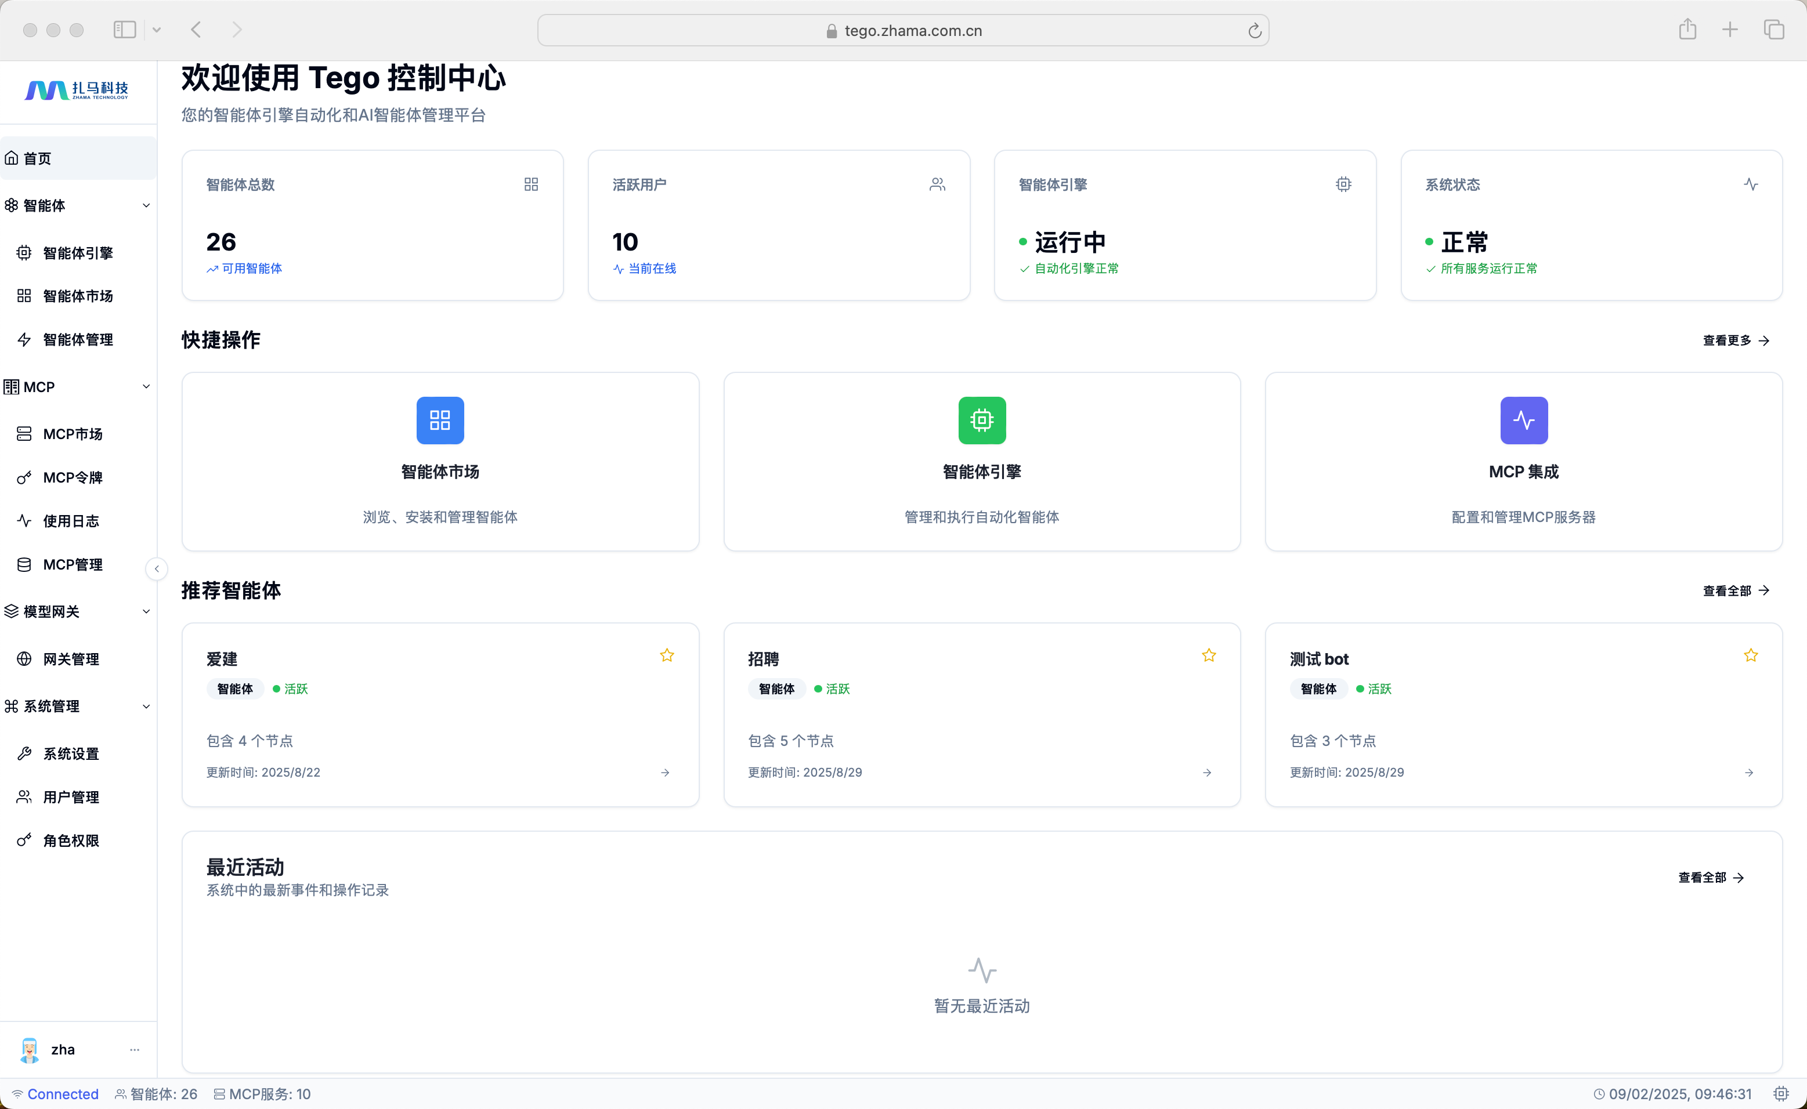Collapse the 智能体 sidebar section
The height and width of the screenshot is (1109, 1807).
pyautogui.click(x=146, y=205)
